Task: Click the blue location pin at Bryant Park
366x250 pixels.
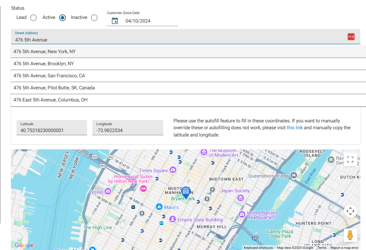Action: [x=185, y=192]
